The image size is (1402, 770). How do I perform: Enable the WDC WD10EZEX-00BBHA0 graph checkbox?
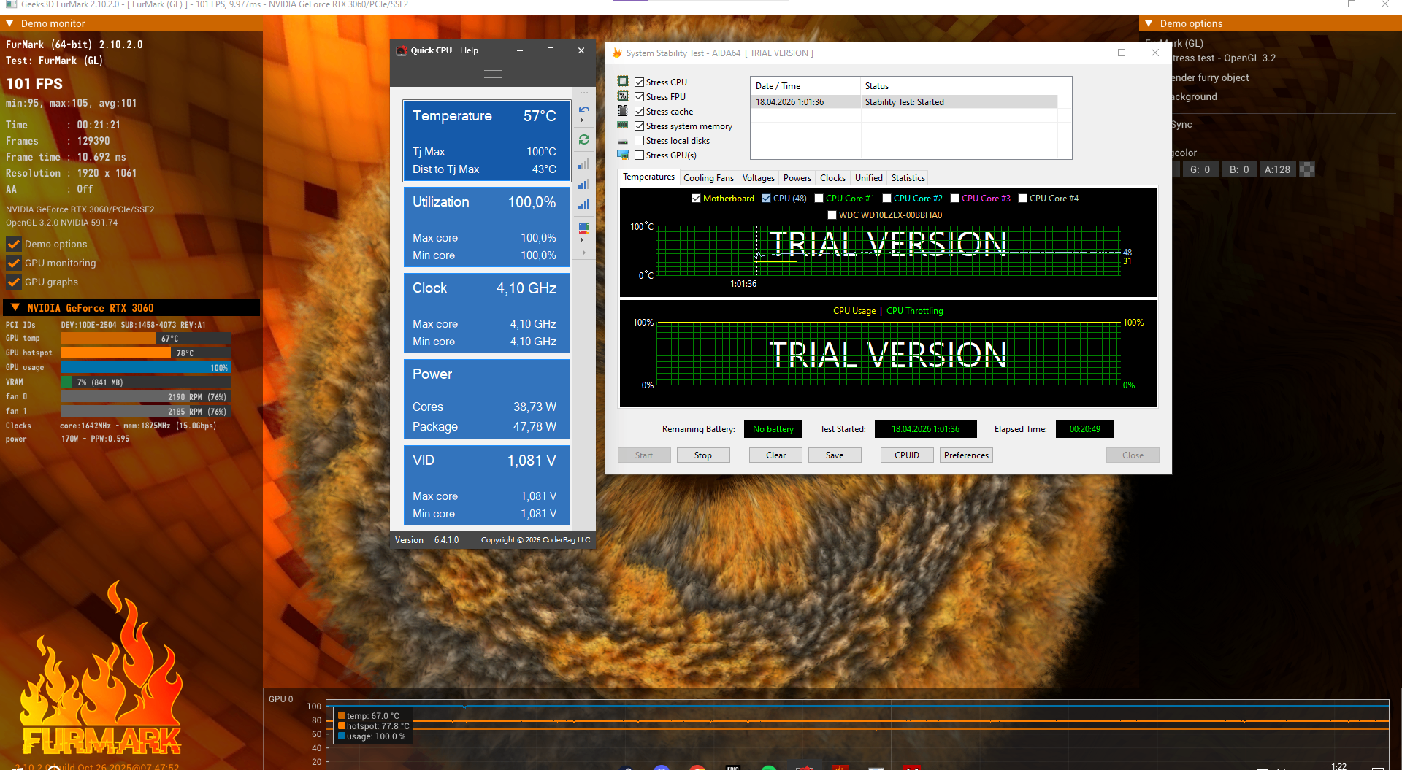(x=832, y=215)
